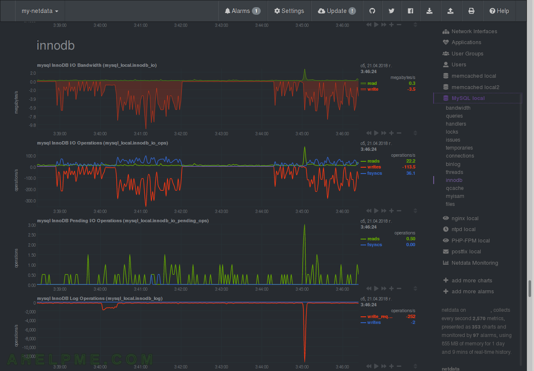The image size is (534, 371).
Task: Jump to MySQL temporaries charts
Action: click(459, 148)
